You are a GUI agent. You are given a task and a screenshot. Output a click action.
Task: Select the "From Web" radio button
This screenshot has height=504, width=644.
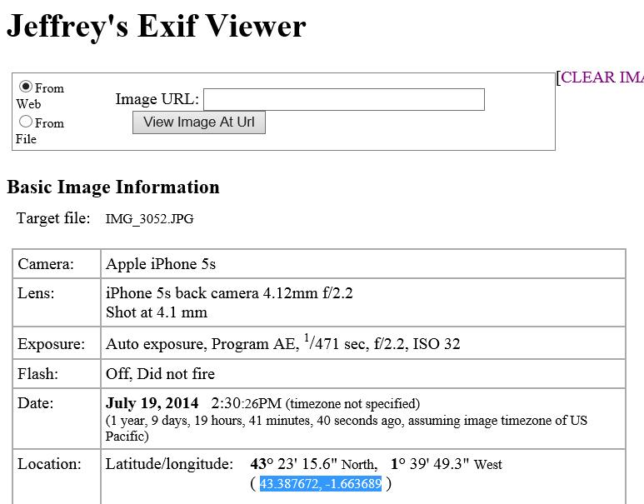(x=26, y=87)
